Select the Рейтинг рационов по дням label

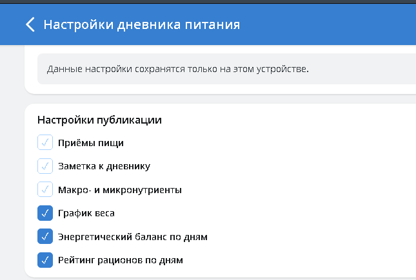pos(121,260)
